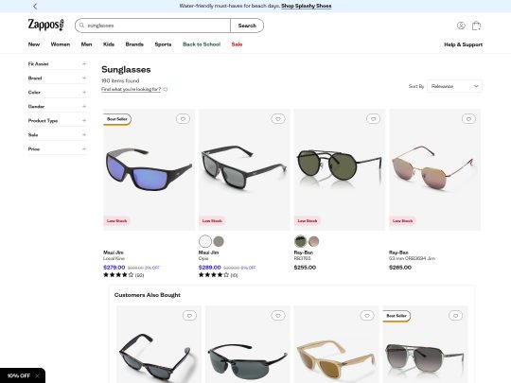The height and width of the screenshot is (383, 511).
Task: Click the $255.00 Ray-Ban price
Action: 305,268
